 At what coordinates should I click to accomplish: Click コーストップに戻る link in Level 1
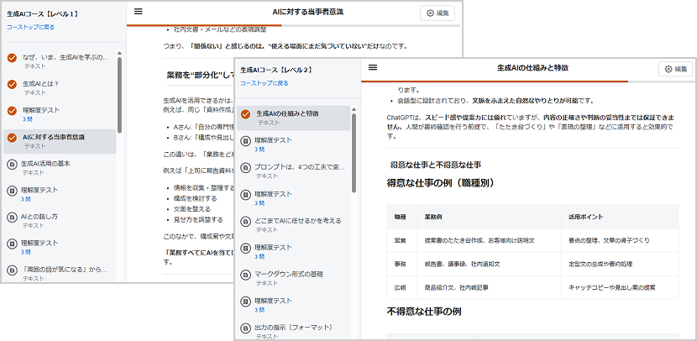31,28
